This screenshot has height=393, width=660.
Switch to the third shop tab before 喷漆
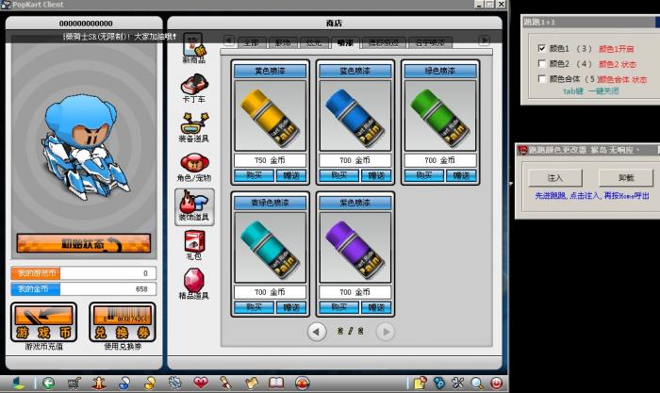(314, 42)
